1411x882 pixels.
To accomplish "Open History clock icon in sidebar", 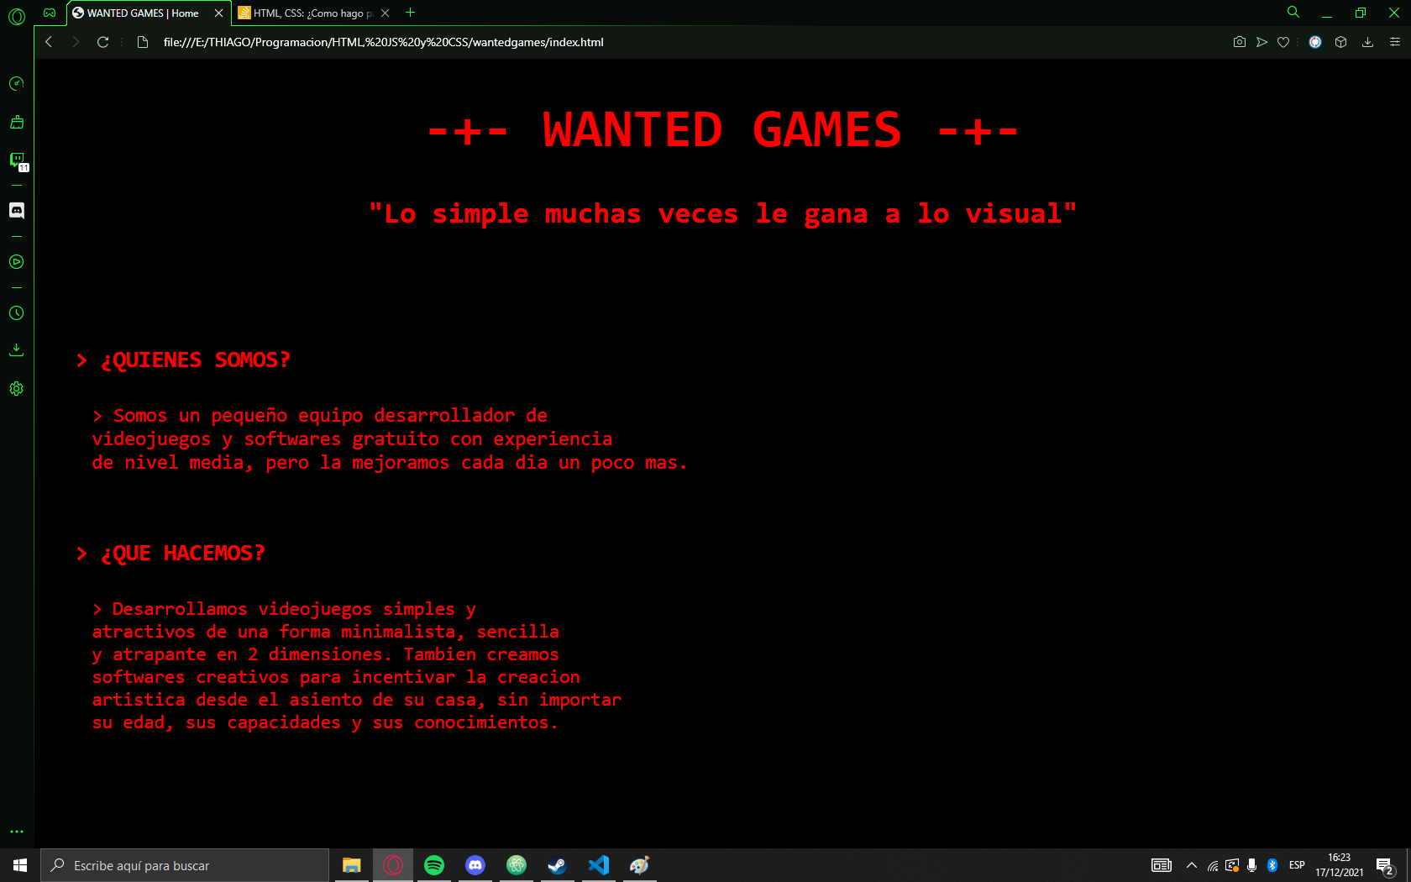I will (16, 312).
